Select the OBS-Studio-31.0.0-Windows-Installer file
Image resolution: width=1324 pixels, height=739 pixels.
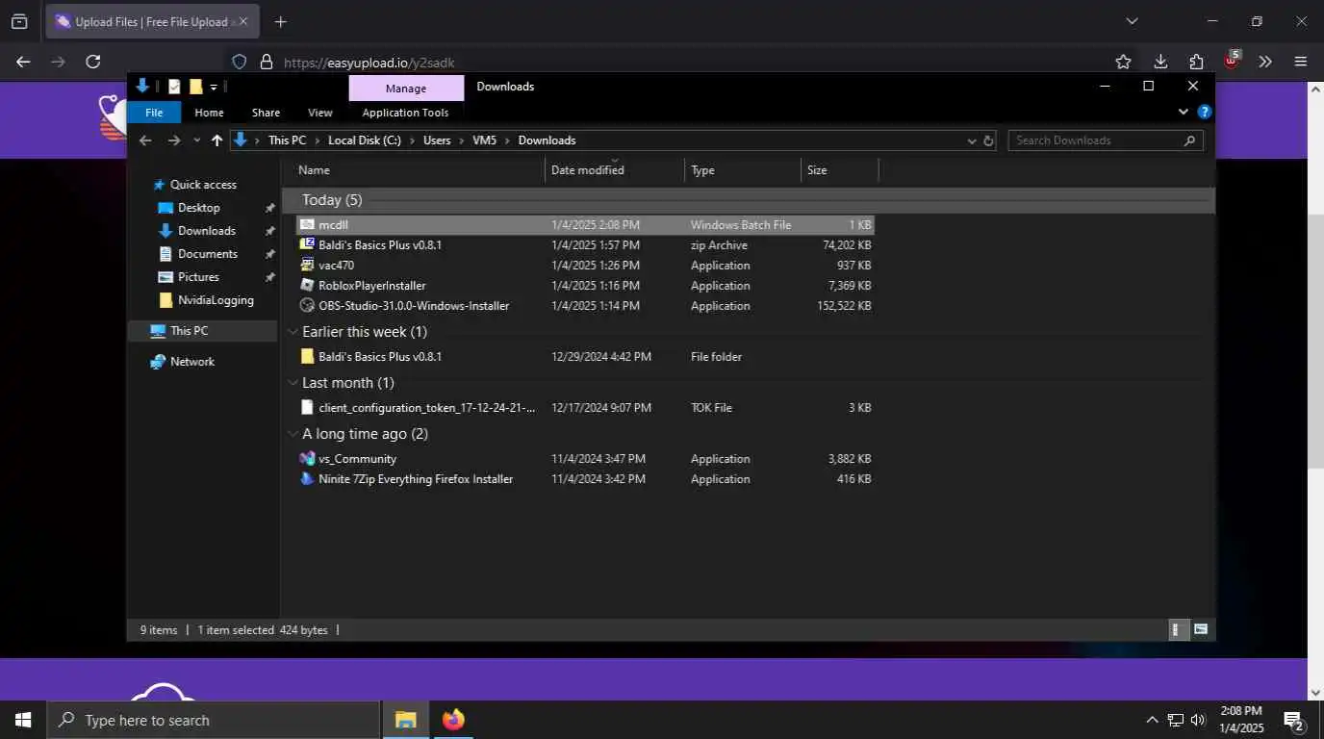coord(585,306)
